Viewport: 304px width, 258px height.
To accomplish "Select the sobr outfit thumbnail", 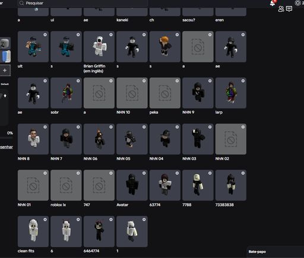I will click(x=66, y=93).
